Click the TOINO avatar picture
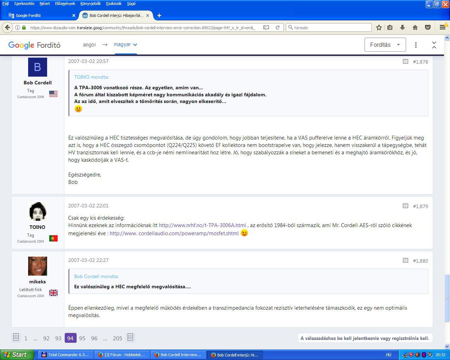The image size is (450, 360). [38, 212]
